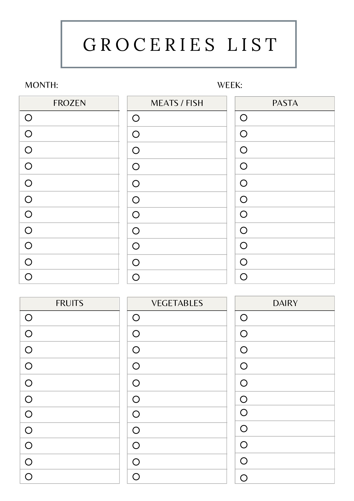
Task: Click the PASTA section header
Action: click(285, 103)
